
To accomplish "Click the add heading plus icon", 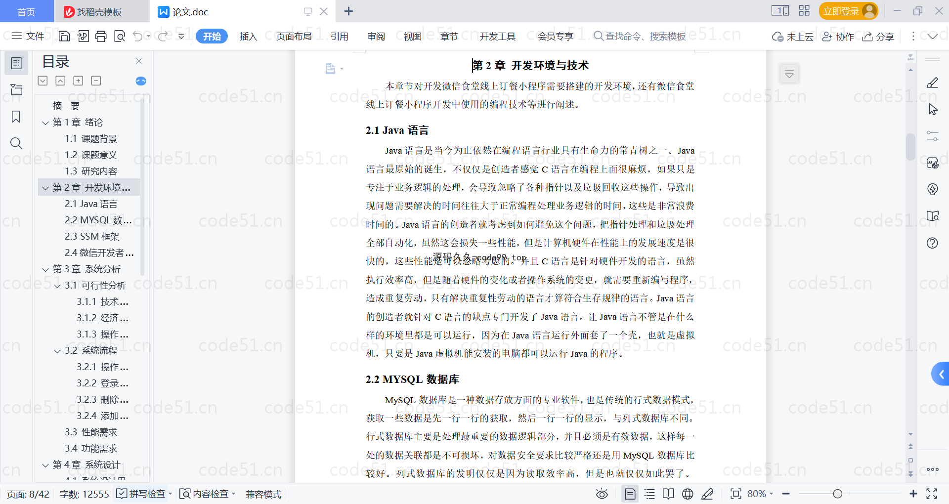I will pyautogui.click(x=78, y=81).
